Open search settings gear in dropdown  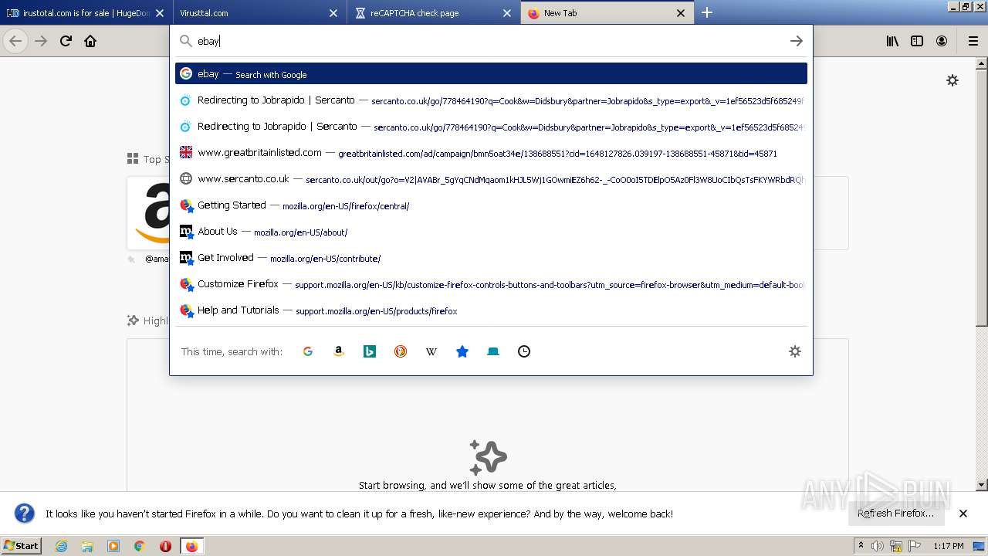[795, 351]
